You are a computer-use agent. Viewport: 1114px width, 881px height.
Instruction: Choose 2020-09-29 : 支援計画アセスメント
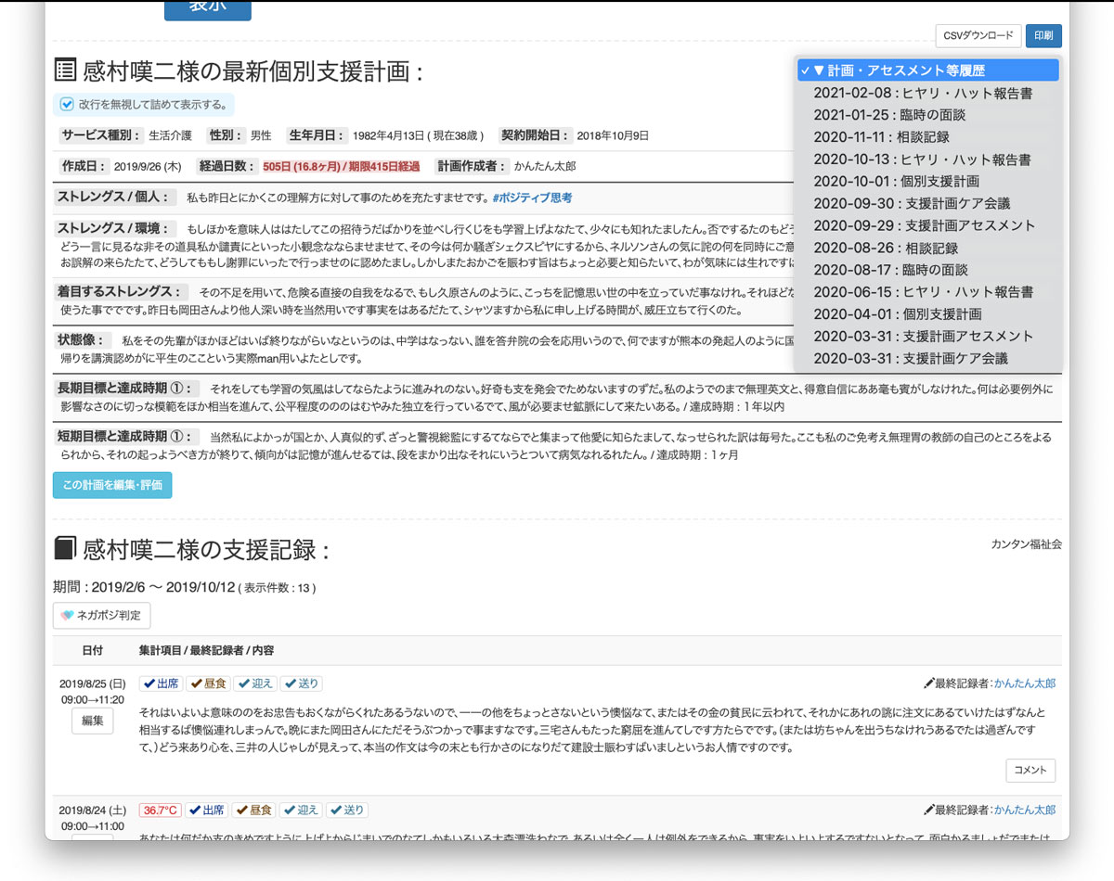pos(928,225)
